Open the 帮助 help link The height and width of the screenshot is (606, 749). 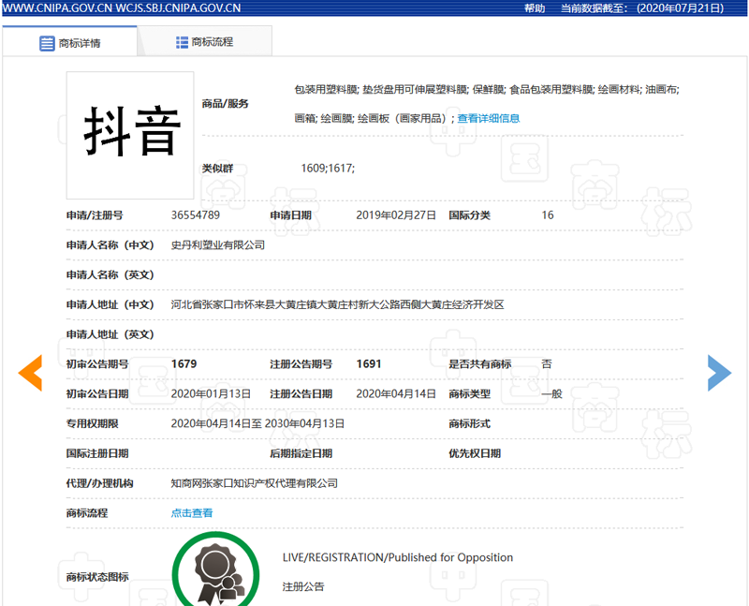(535, 8)
